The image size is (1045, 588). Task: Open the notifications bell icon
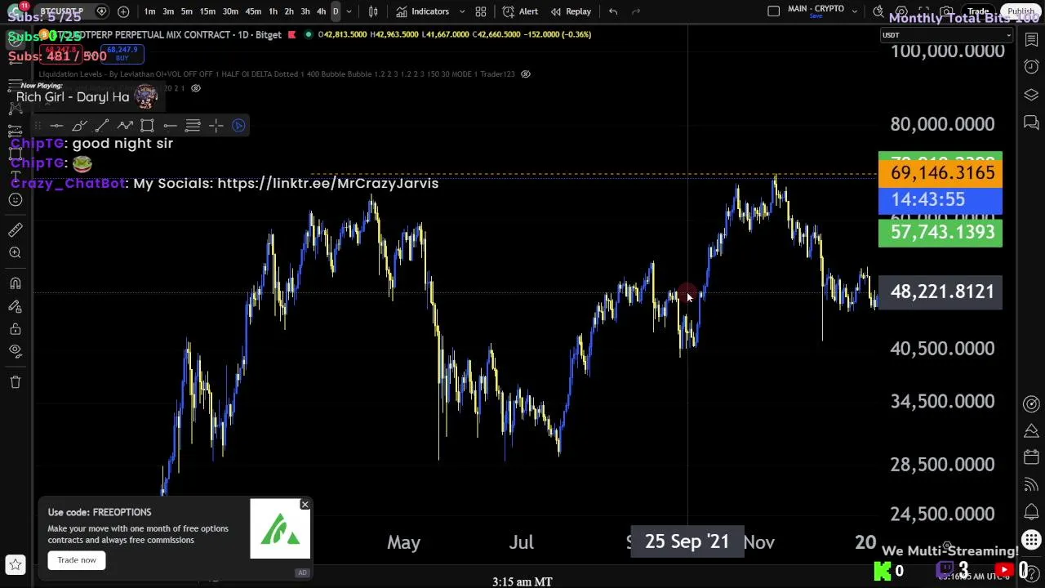point(1031,513)
